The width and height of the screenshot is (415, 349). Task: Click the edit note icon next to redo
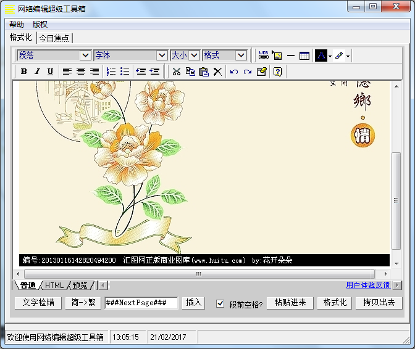tap(261, 72)
